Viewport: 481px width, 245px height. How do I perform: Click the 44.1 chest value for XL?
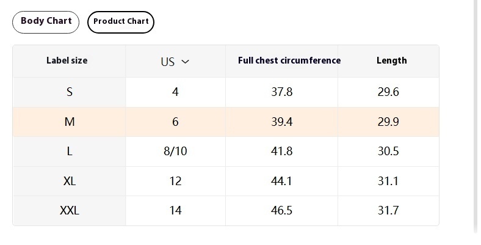281,181
